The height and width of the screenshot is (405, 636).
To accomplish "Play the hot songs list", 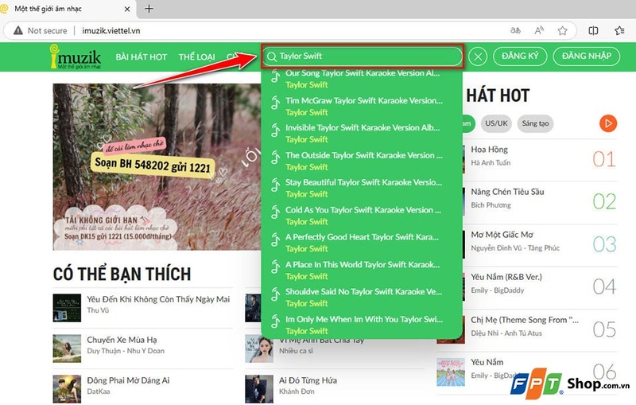I will [608, 123].
